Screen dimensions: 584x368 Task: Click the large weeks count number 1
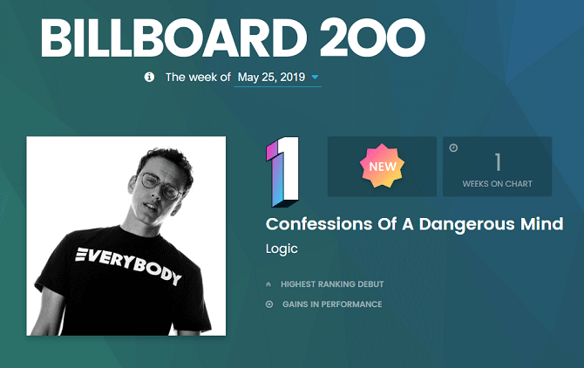tap(498, 162)
